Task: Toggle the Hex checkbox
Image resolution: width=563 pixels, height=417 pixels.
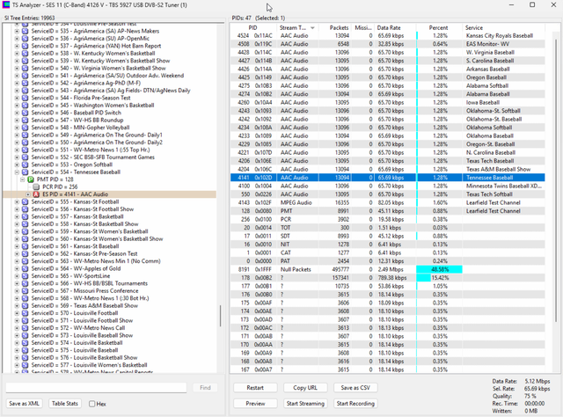Action: click(x=91, y=404)
